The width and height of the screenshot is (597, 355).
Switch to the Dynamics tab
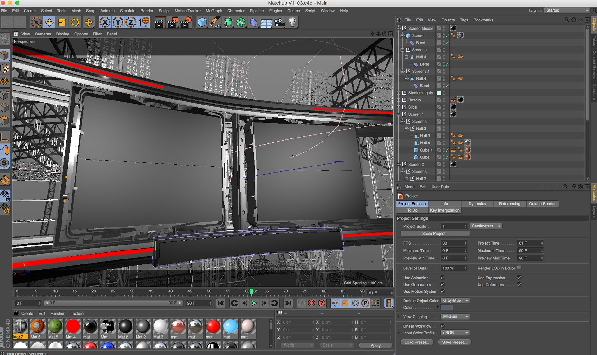[x=477, y=204]
